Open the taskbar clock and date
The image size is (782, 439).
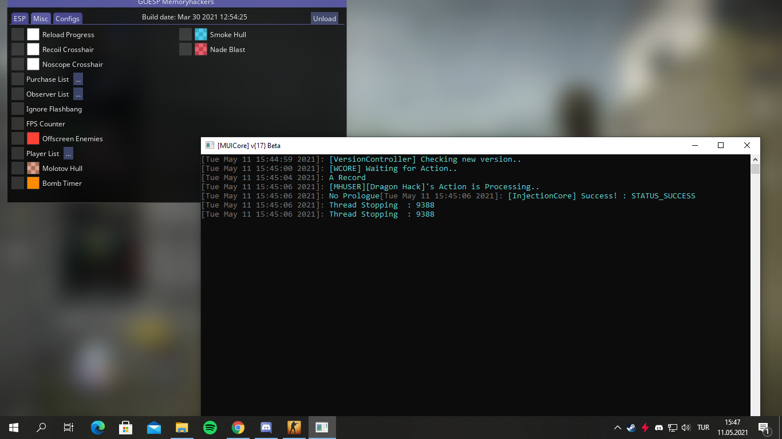click(x=732, y=428)
